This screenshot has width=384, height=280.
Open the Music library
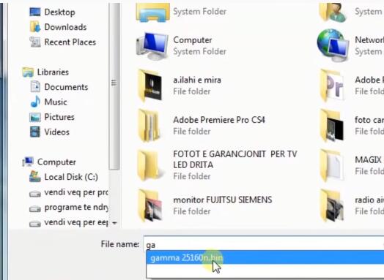pos(56,102)
